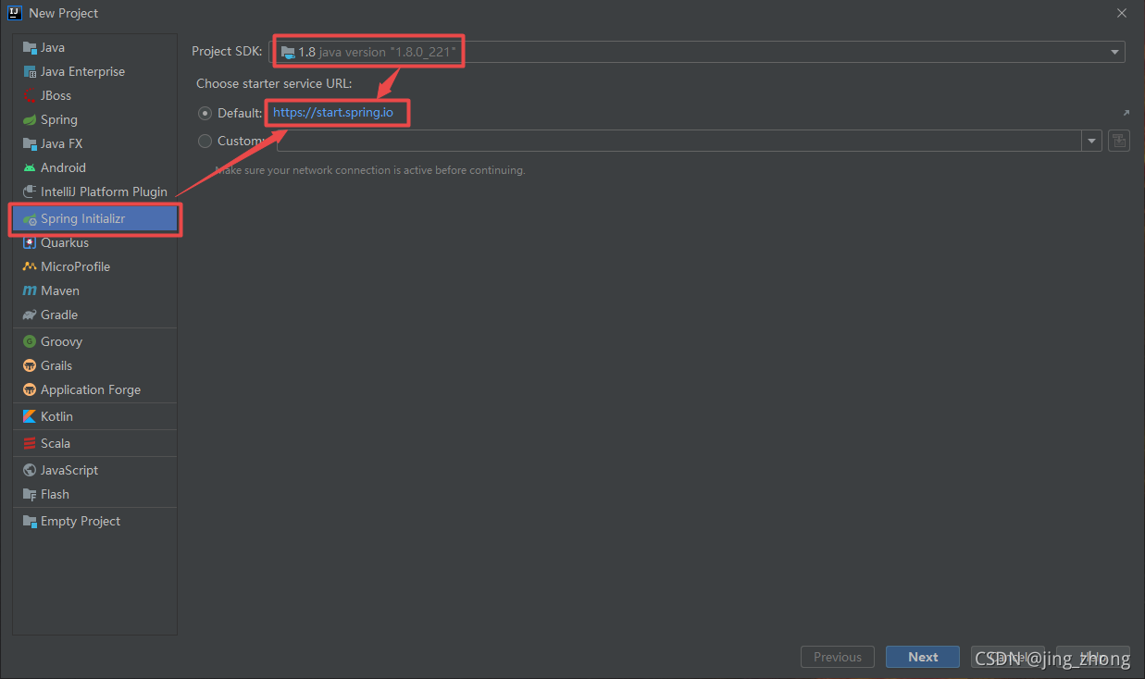Select Quarkus generator entry

click(x=94, y=242)
